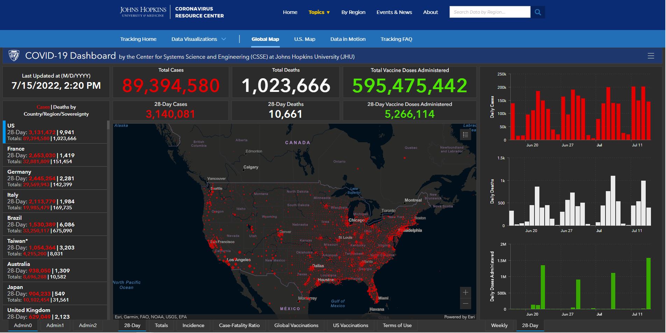Zoom in on the map
This screenshot has height=333, width=666.
465,292
